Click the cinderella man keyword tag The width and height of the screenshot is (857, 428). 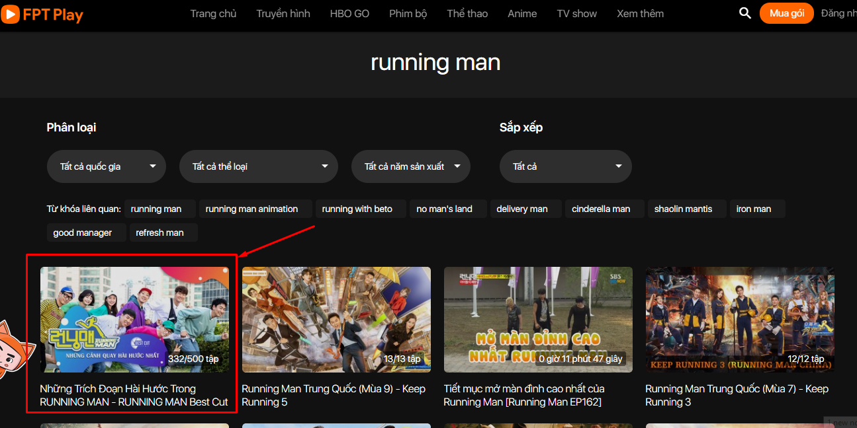point(601,209)
